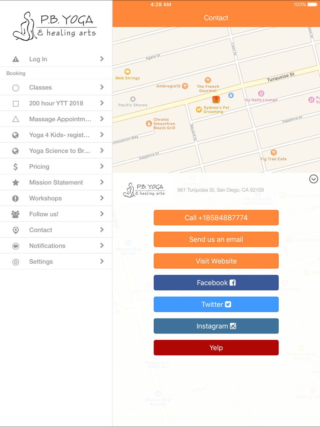
Task: Click the circle icon beside Classes
Action: (16, 88)
